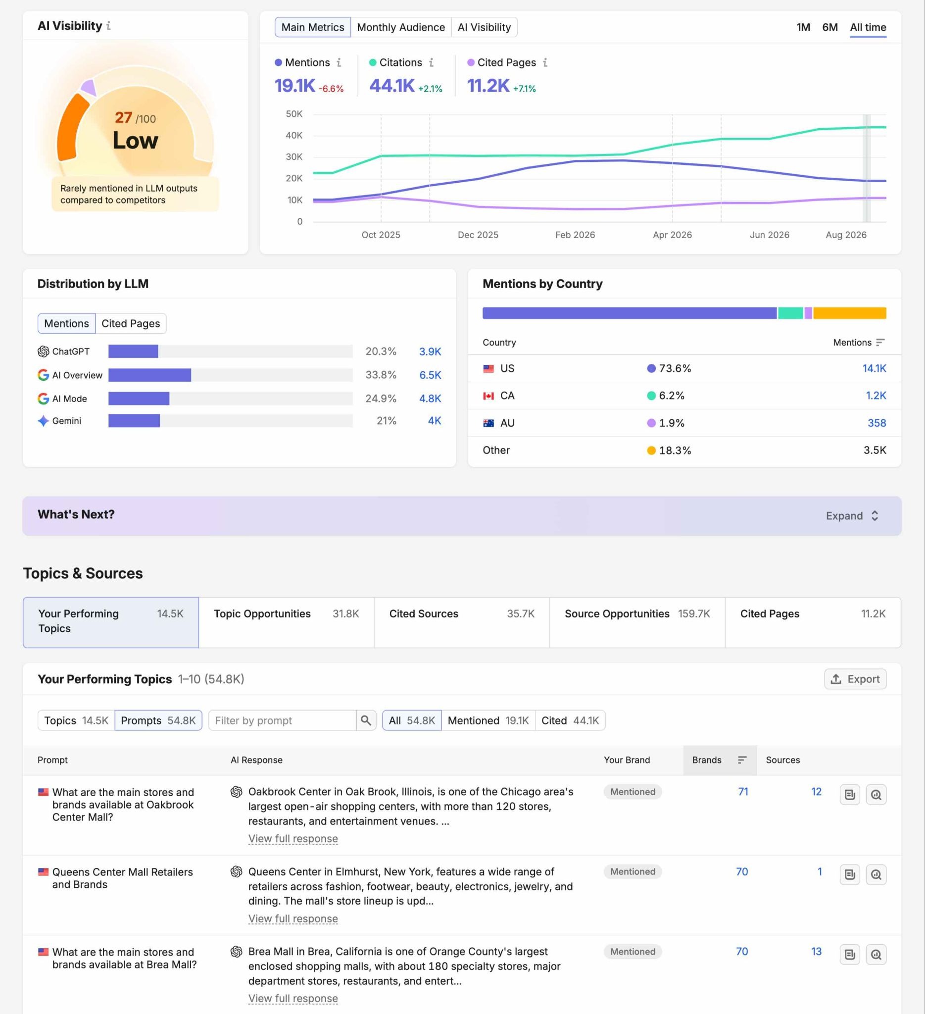Open Cited Sources tab
Viewport: 925px width, 1014px height.
coord(462,622)
